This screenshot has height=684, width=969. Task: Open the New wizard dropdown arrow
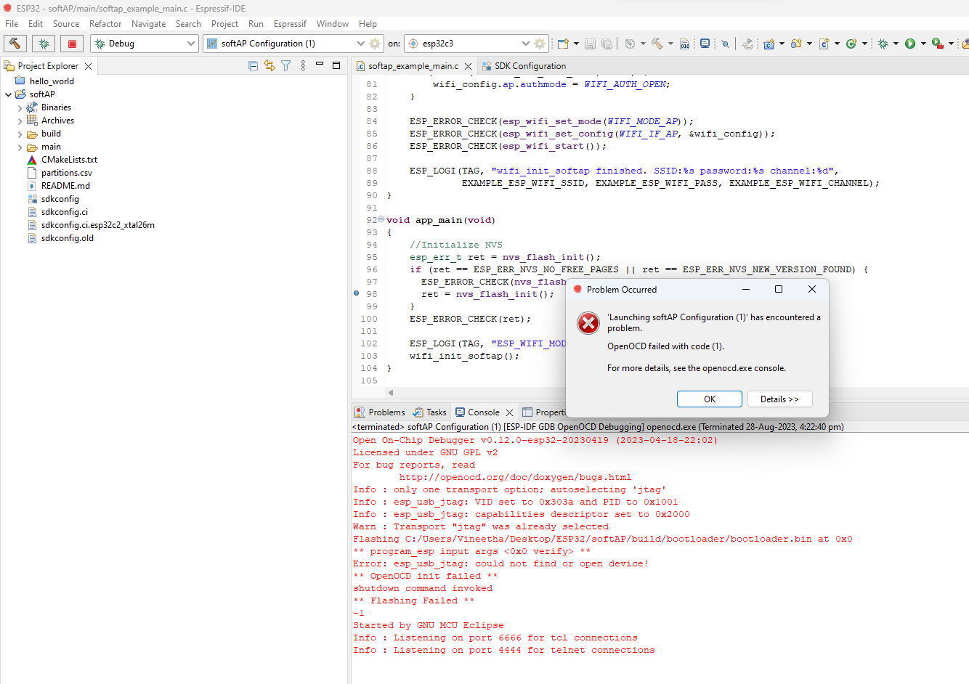pyautogui.click(x=576, y=44)
